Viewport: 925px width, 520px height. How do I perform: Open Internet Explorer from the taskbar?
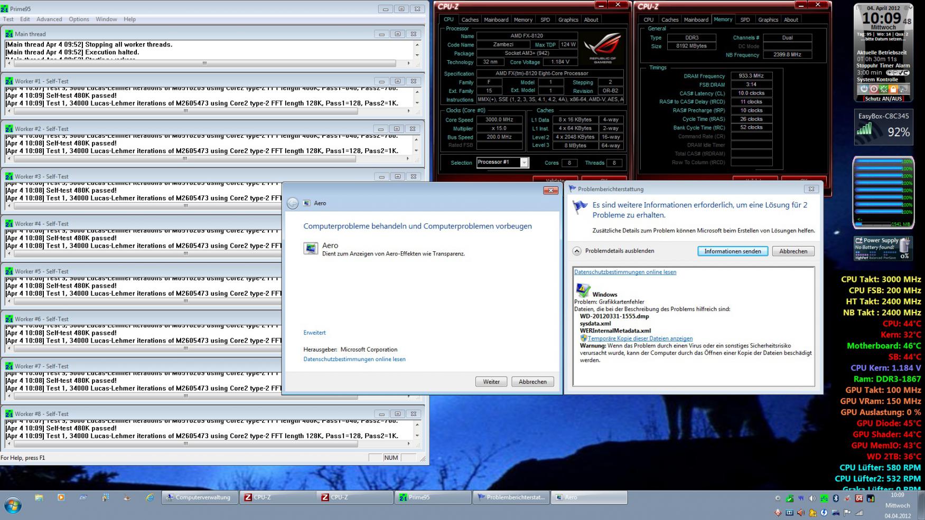pos(150,497)
